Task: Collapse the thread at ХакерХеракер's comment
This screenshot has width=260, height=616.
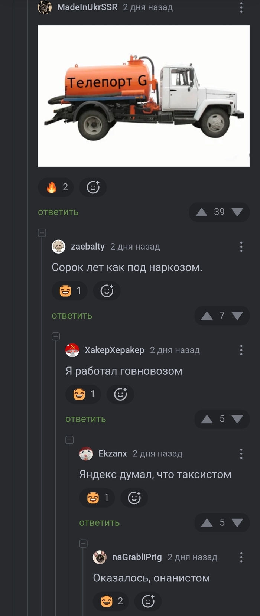Action: click(56, 336)
